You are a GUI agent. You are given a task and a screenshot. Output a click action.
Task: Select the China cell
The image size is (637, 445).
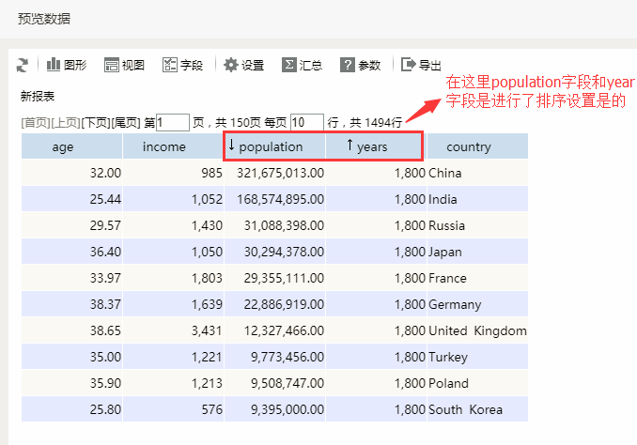click(x=477, y=173)
